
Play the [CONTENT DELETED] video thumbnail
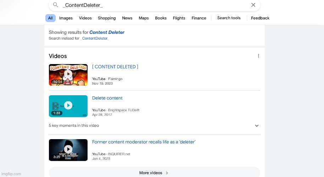pyautogui.click(x=68, y=75)
